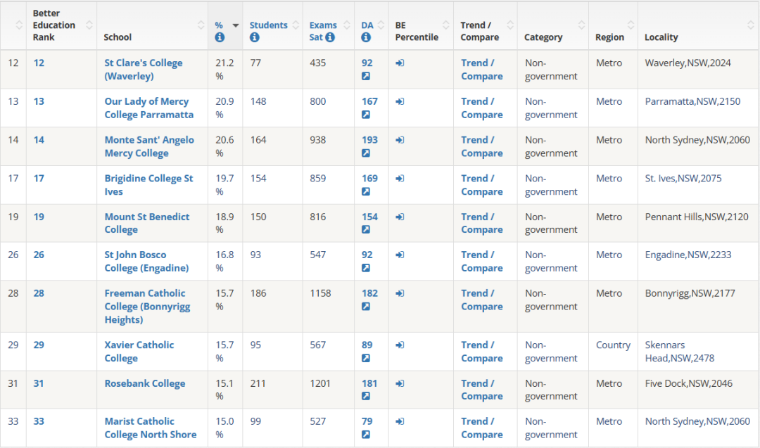Sort table by School column arrows
Viewport: 760px width, 448px height.
click(201, 25)
